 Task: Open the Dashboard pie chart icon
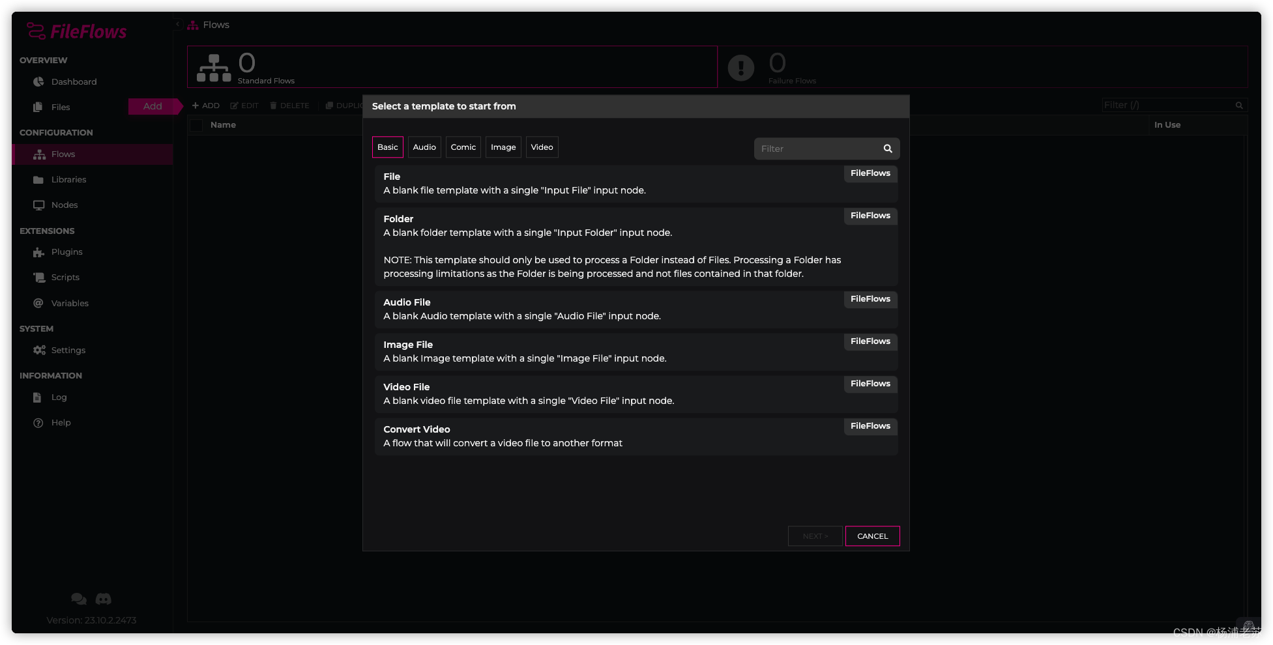click(x=38, y=81)
